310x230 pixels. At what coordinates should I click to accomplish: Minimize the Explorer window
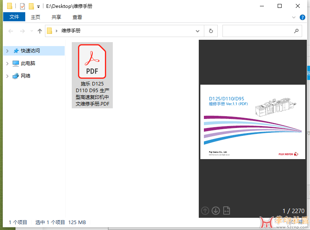tap(262, 6)
